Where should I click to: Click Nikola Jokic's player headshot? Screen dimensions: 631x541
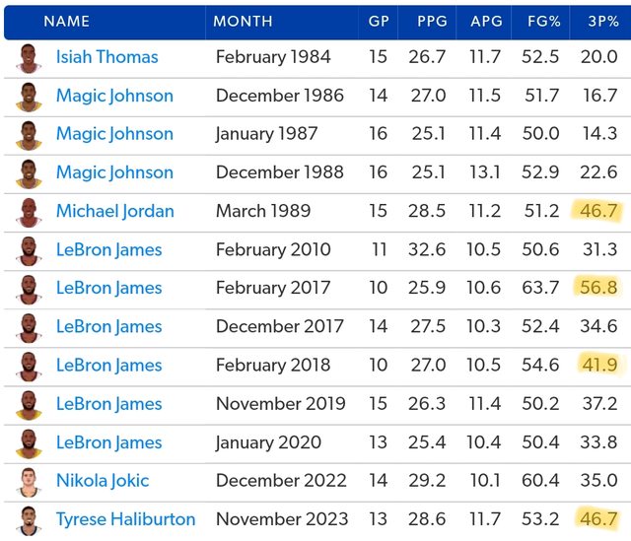(29, 481)
